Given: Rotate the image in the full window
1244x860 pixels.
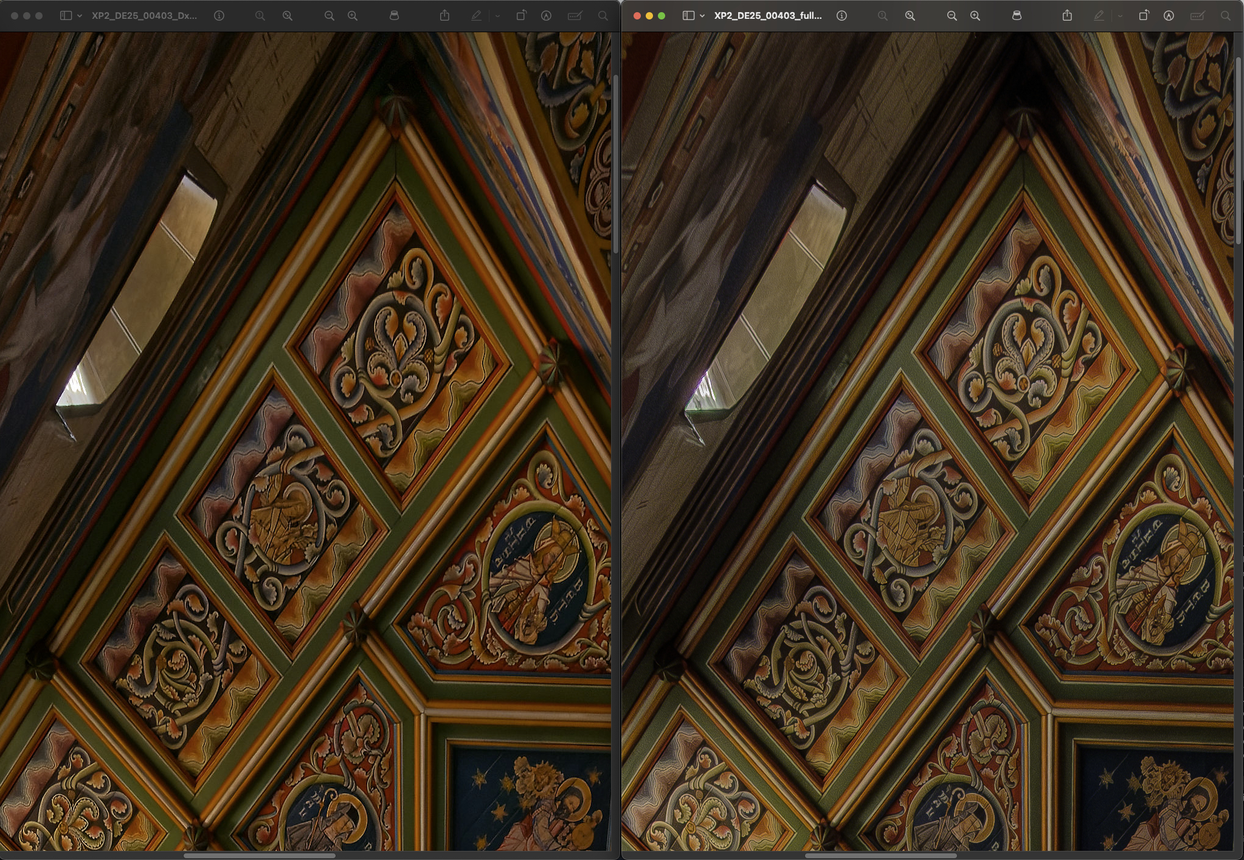Looking at the screenshot, I should [x=1144, y=16].
